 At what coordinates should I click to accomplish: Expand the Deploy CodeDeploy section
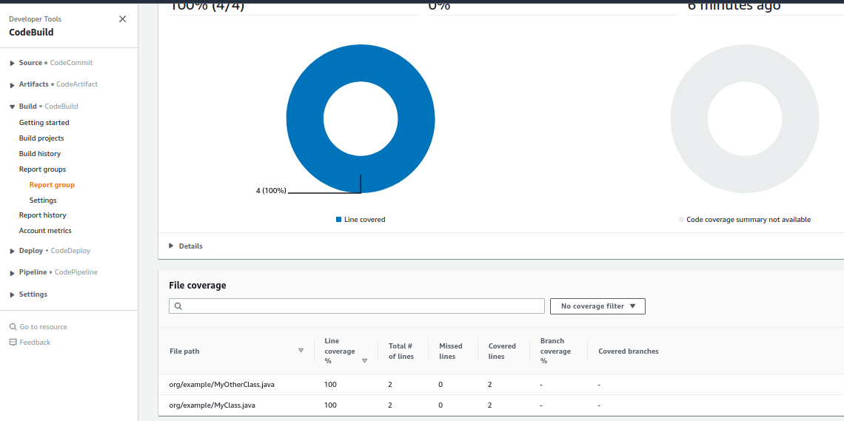click(x=12, y=252)
